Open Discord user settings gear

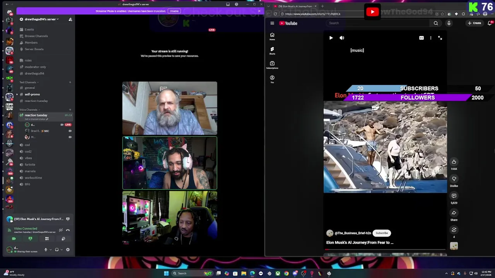(68, 250)
